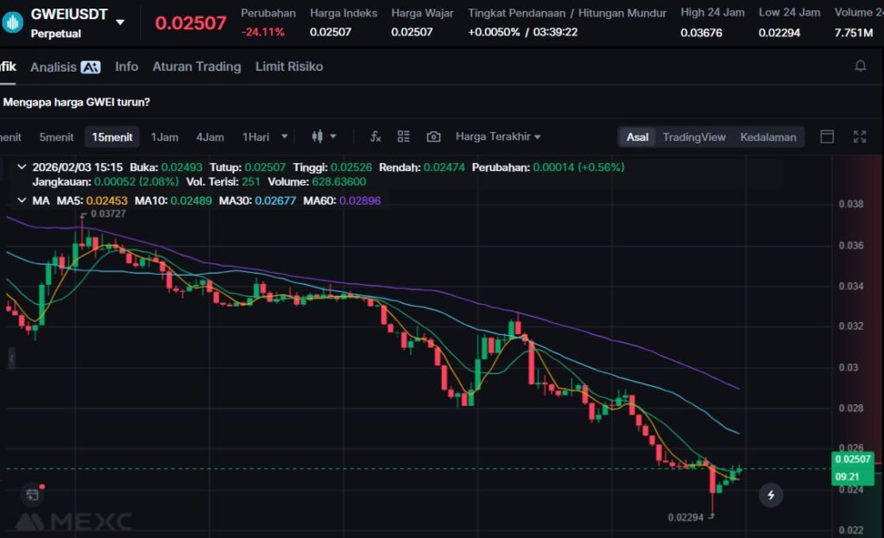Open the candlestick chart type icon
Viewport: 884px width, 538px height.
317,136
